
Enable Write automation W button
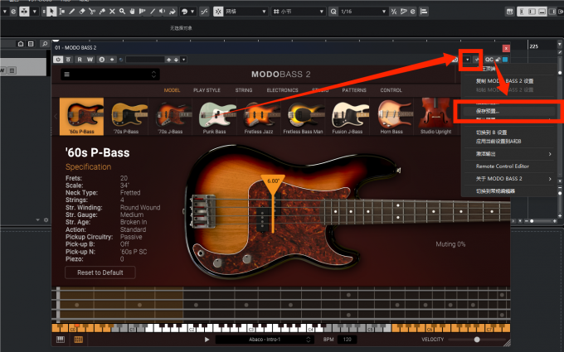click(x=90, y=60)
